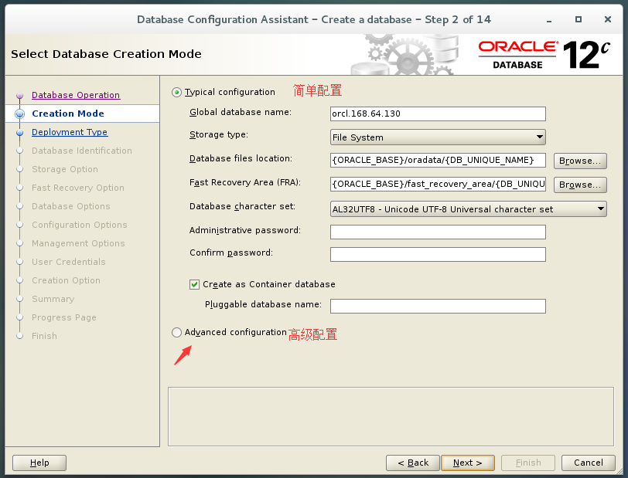
Task: Uncheck Create as Container database
Action: point(194,284)
